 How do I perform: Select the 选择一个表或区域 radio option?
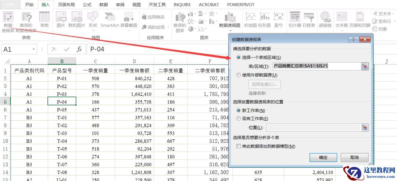(238, 57)
